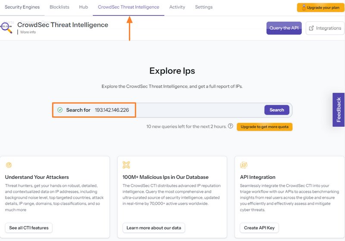Viewport: 345px width, 241px height.
Task: Click the lock icon on Upgrade your plan
Action: [x=304, y=7]
